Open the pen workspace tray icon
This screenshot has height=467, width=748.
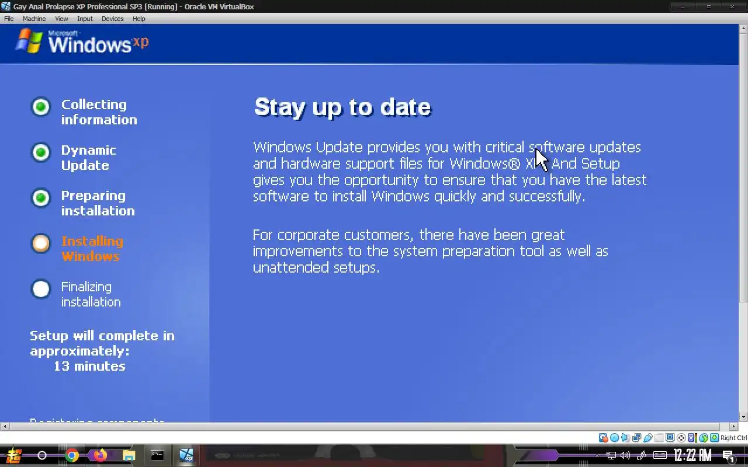641,455
